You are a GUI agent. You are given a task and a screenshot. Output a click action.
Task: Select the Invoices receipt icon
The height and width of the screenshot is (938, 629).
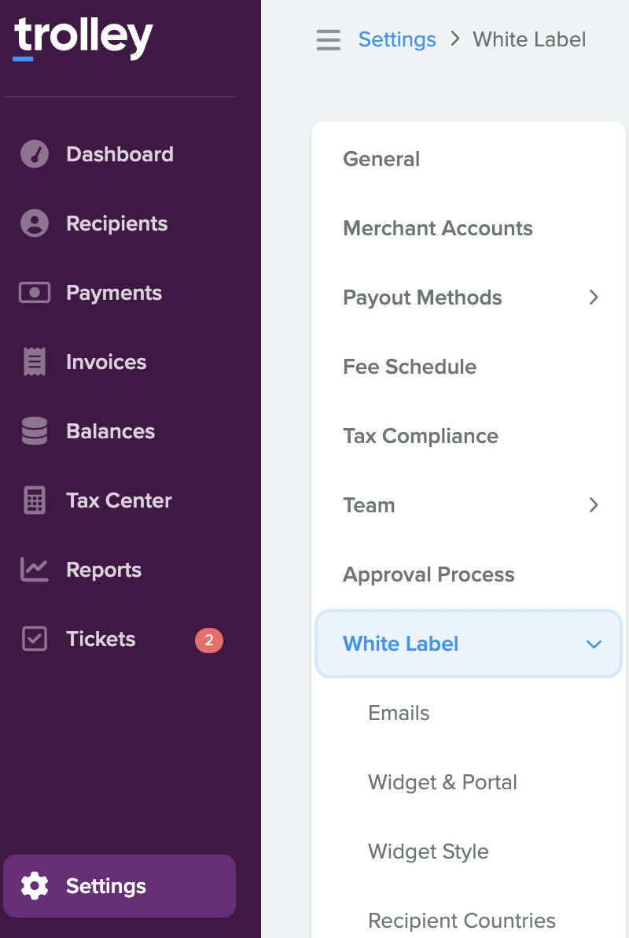tap(33, 361)
